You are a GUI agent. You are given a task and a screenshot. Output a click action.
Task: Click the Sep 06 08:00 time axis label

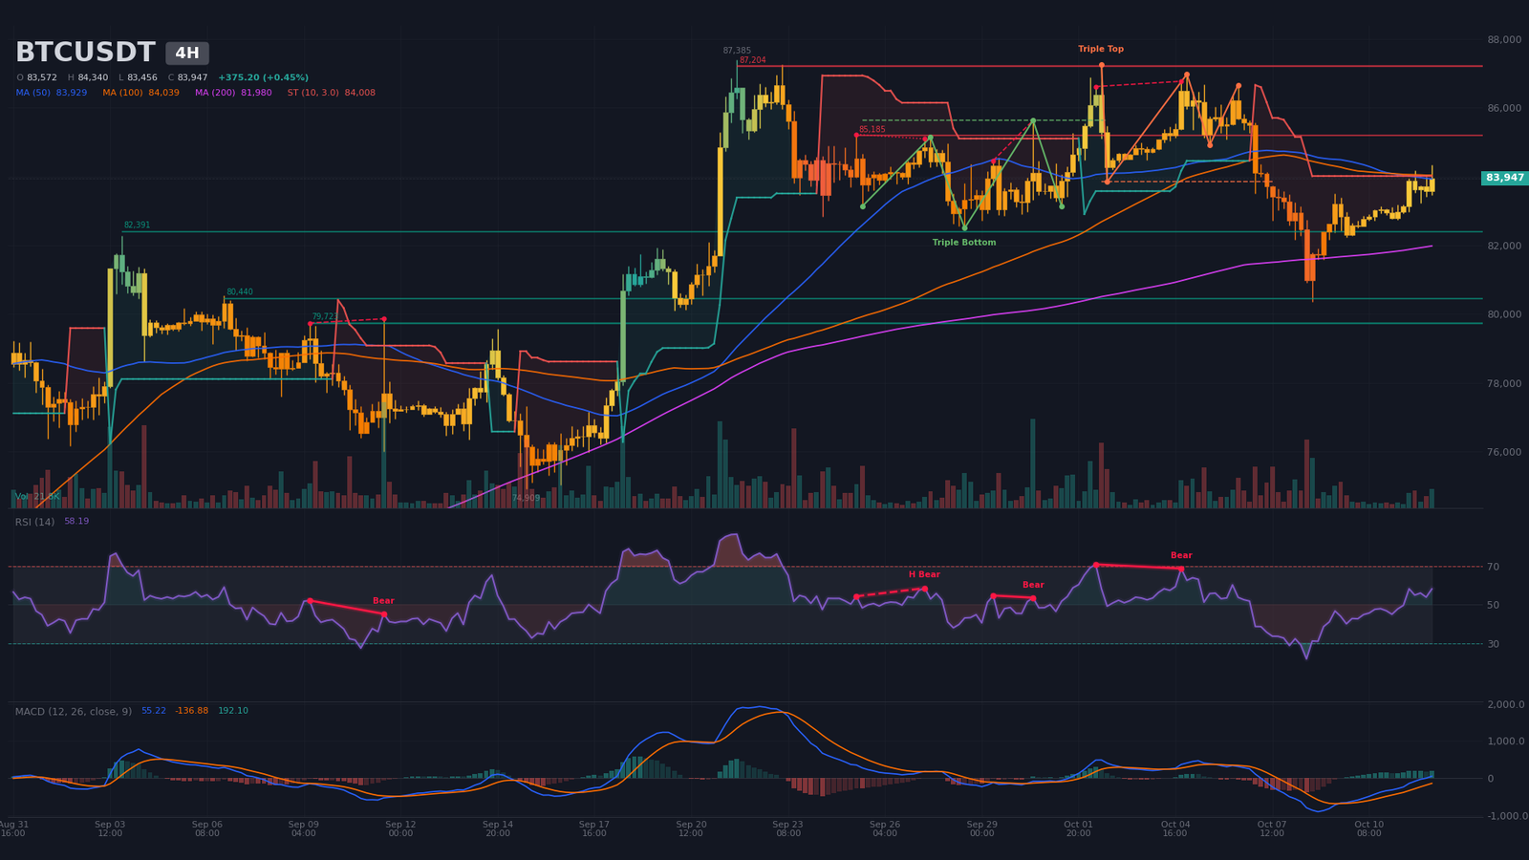pos(206,828)
